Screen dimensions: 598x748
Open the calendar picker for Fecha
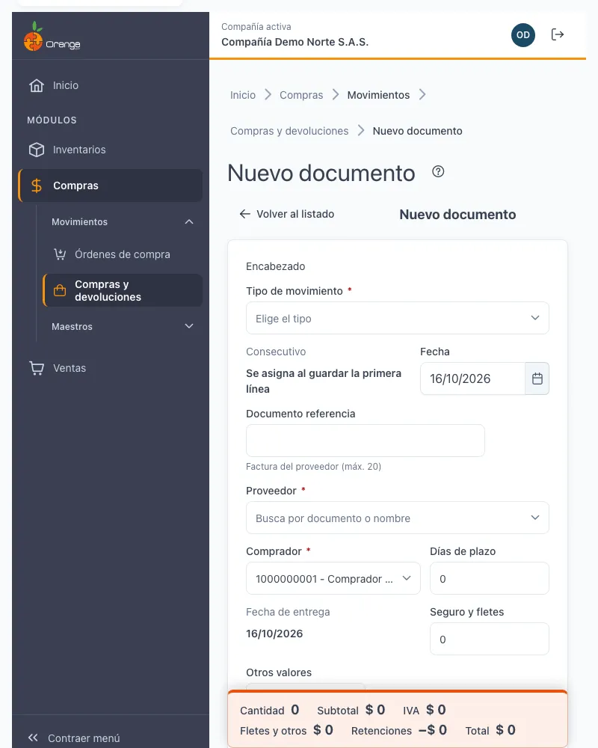537,378
